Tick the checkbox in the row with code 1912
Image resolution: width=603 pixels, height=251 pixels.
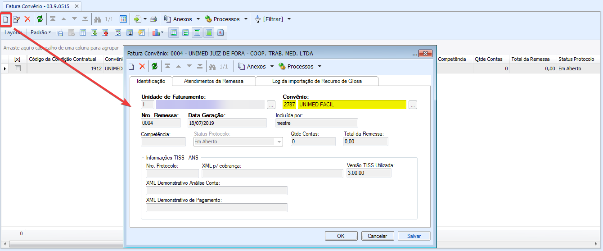tap(18, 68)
